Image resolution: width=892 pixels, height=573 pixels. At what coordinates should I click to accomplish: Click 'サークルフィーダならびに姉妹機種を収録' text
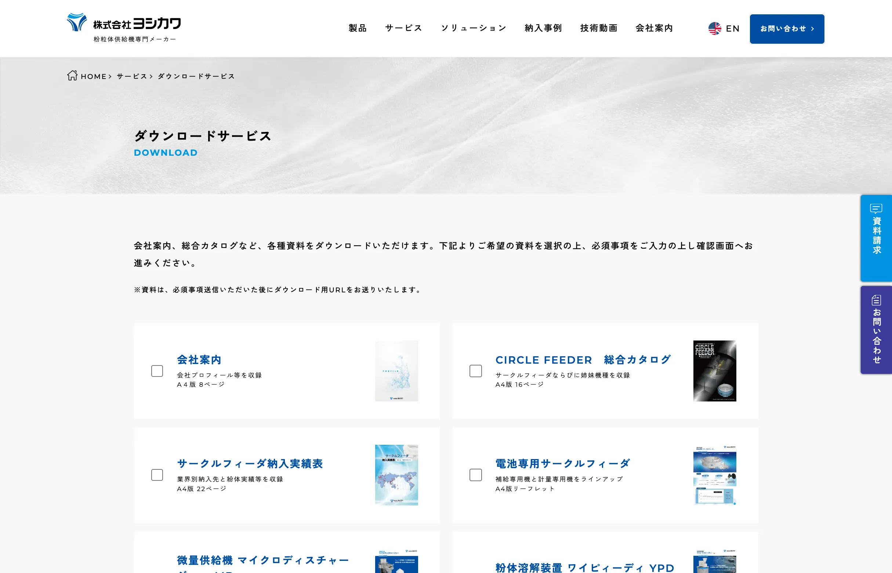(x=563, y=375)
